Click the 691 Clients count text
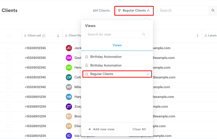The image size is (217, 139). 101,10
